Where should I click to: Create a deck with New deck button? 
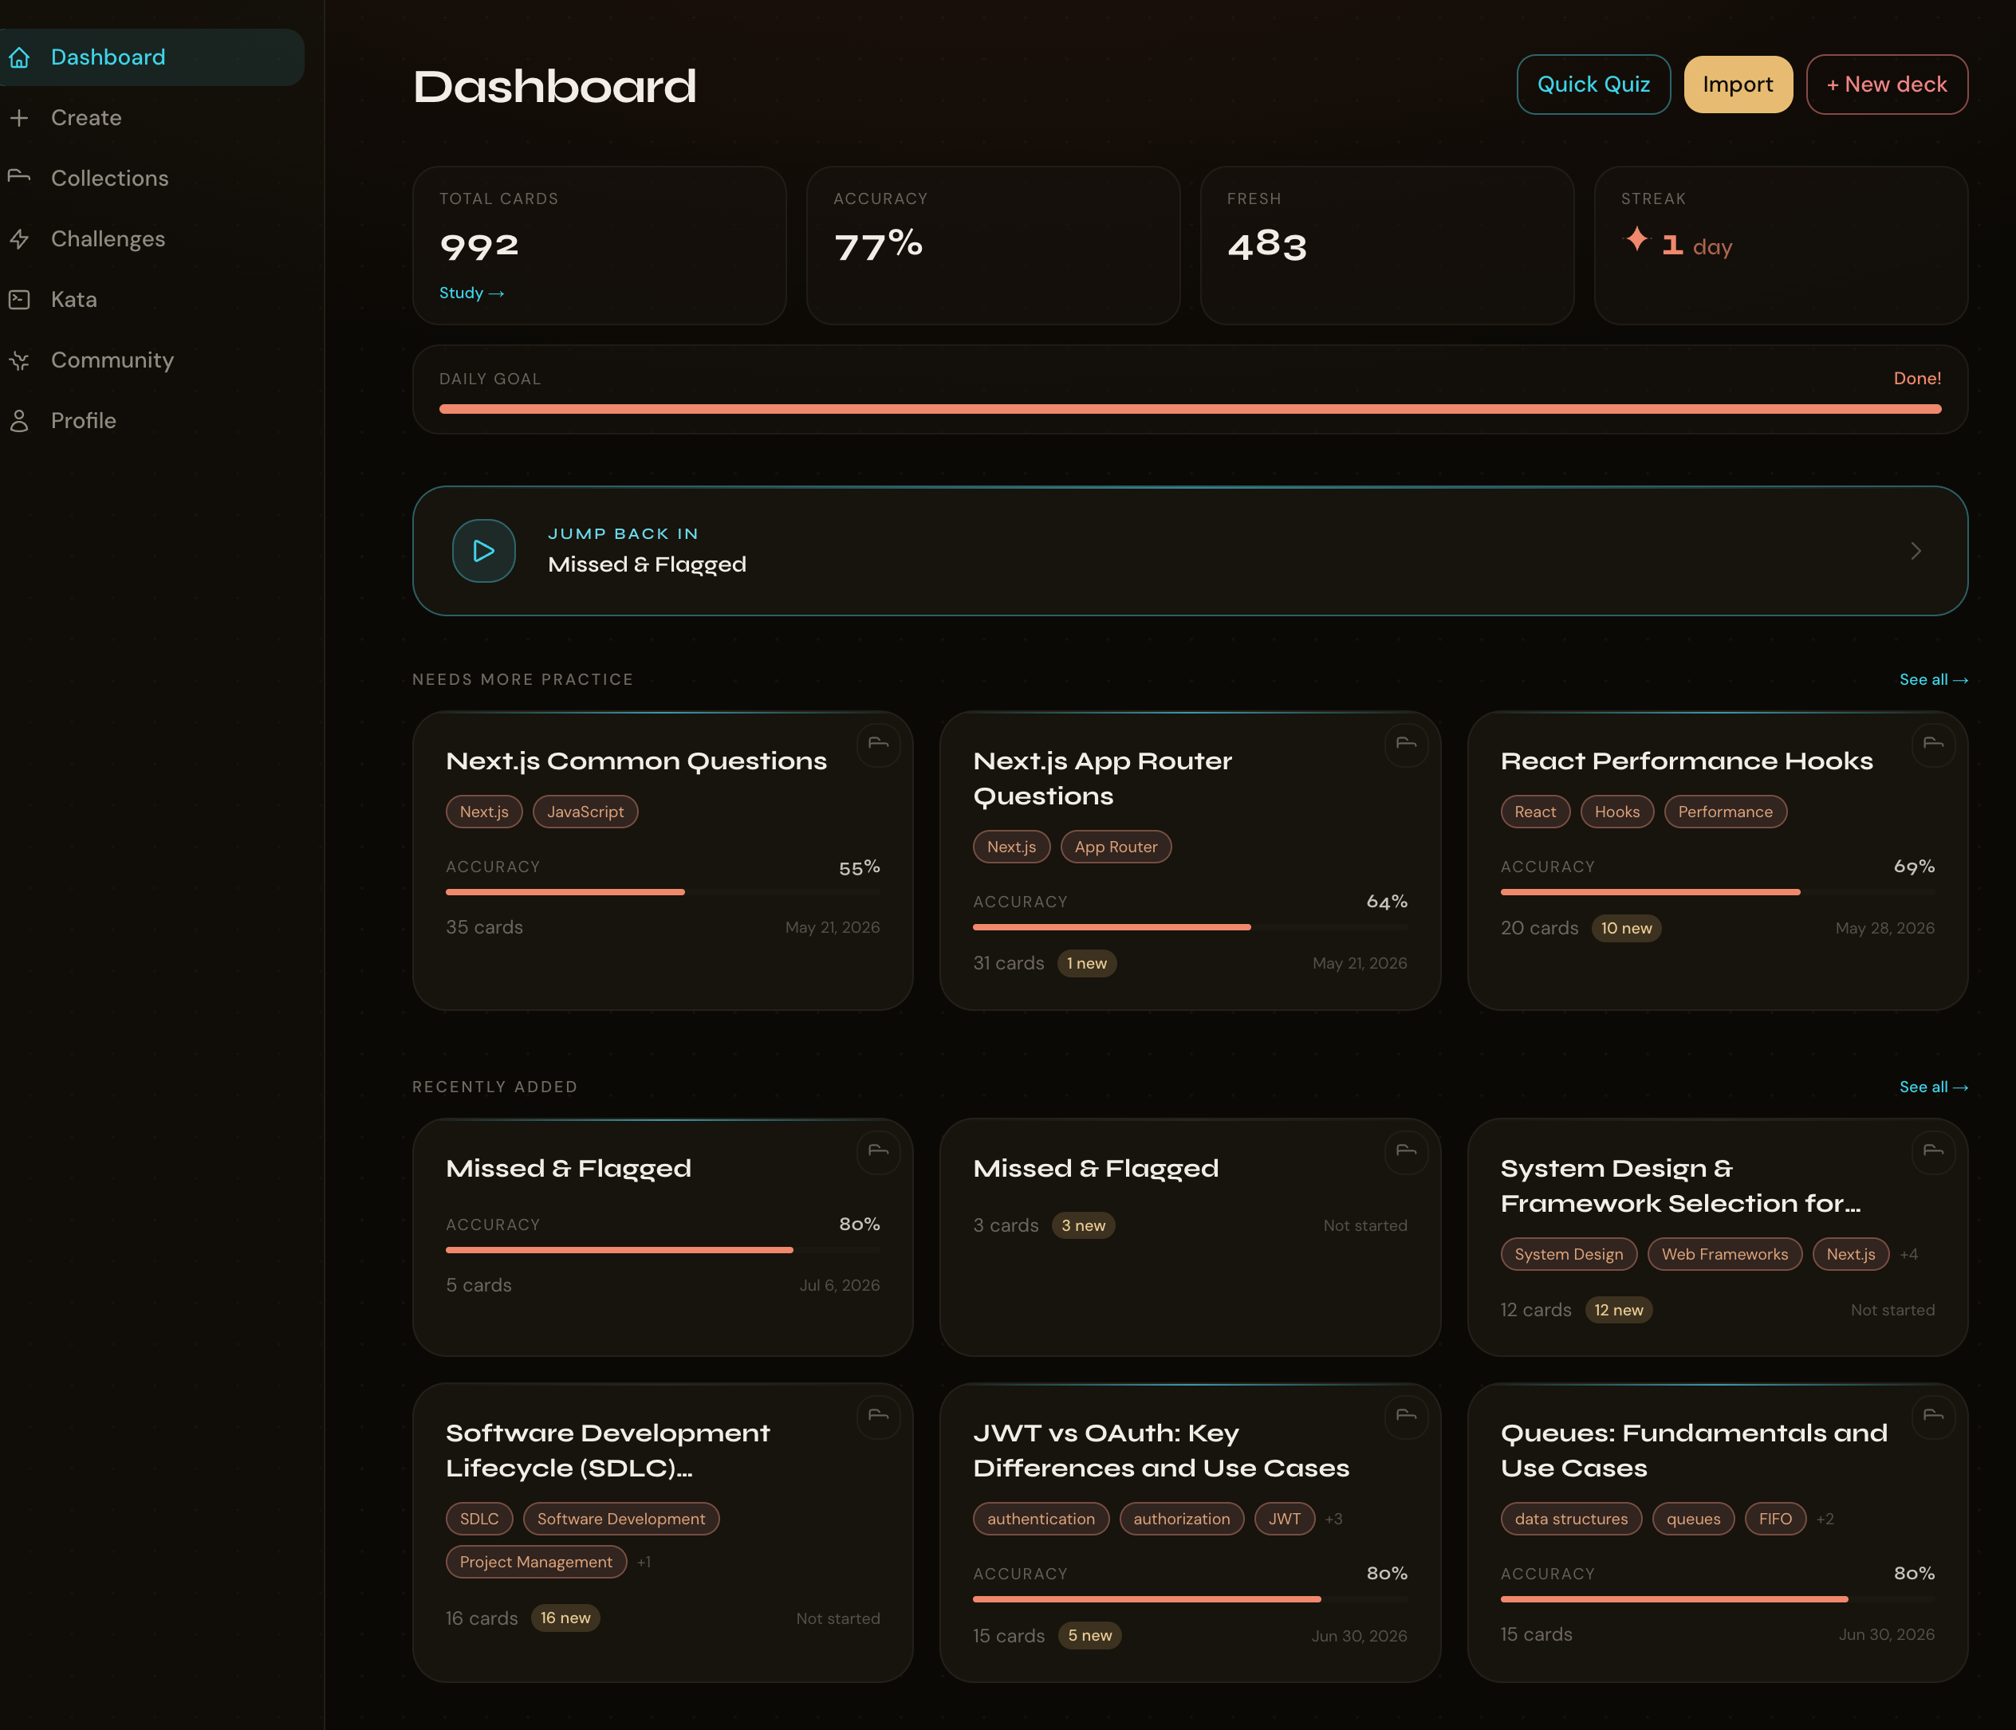1887,85
